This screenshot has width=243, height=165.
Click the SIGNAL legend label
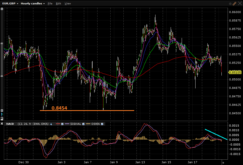[x=76, y=124]
